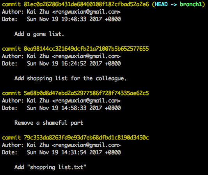Click the Add "shopping list.txt" commit message
Screen dimensions: 208x175
pyautogui.click(x=50, y=167)
